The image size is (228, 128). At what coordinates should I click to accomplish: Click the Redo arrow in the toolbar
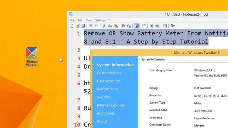(x=97, y=26)
